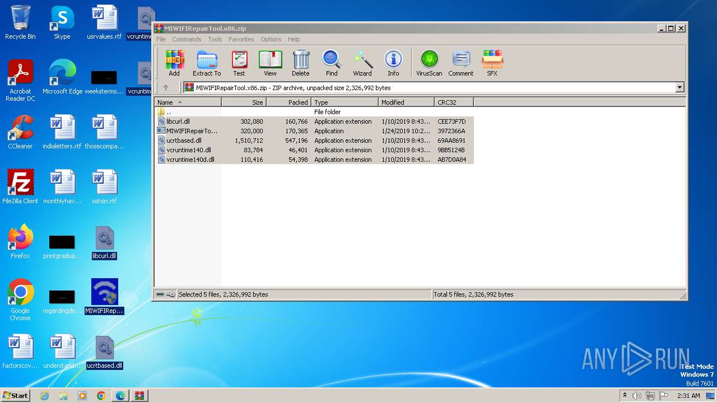Open the Wizard tool
The image size is (717, 403).
tap(362, 63)
